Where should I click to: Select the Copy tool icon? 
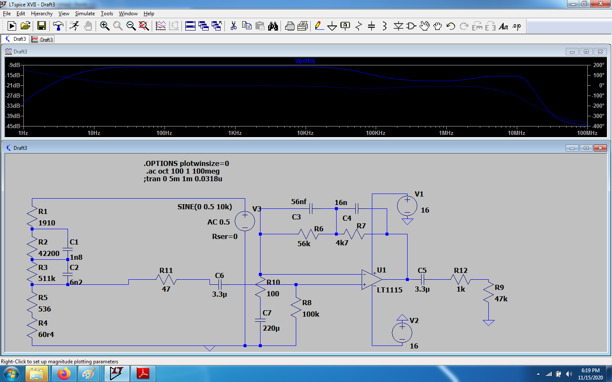246,26
